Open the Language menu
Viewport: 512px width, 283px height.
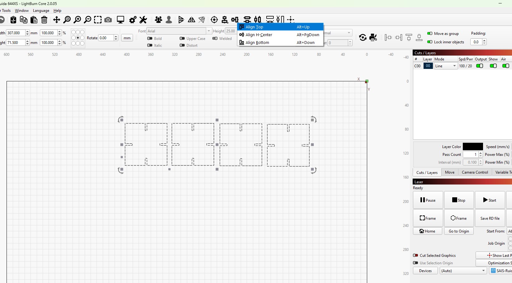point(41,11)
